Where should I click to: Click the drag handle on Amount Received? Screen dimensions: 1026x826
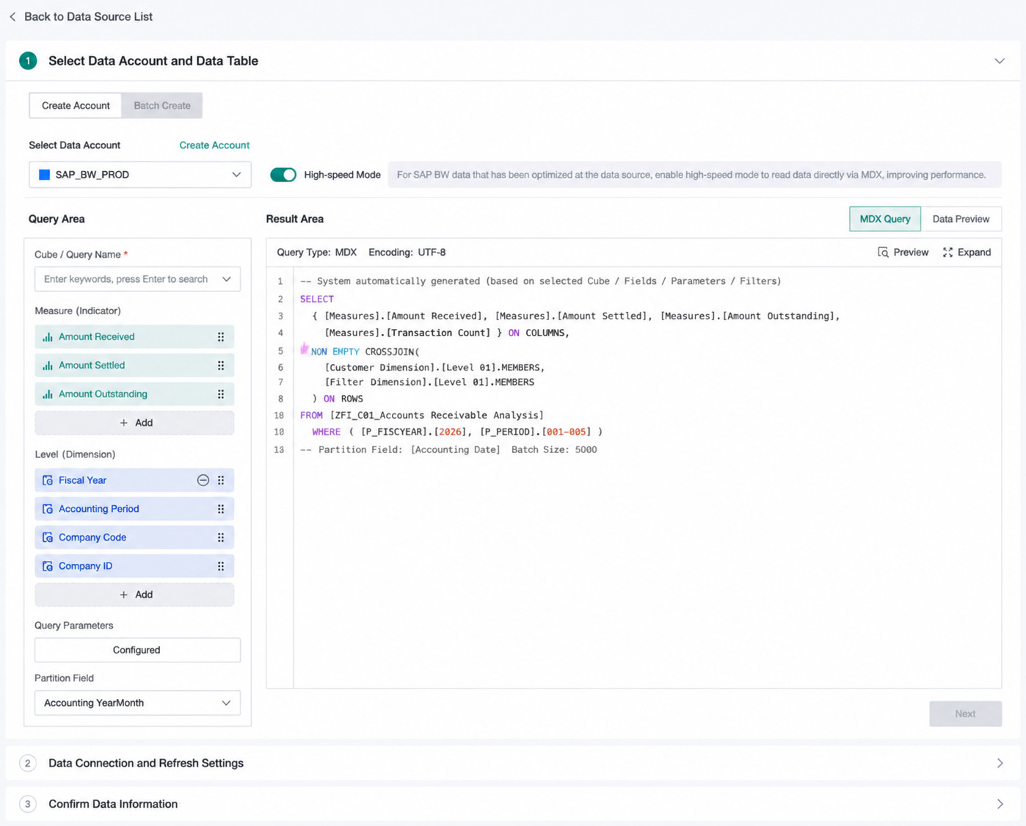click(x=221, y=337)
